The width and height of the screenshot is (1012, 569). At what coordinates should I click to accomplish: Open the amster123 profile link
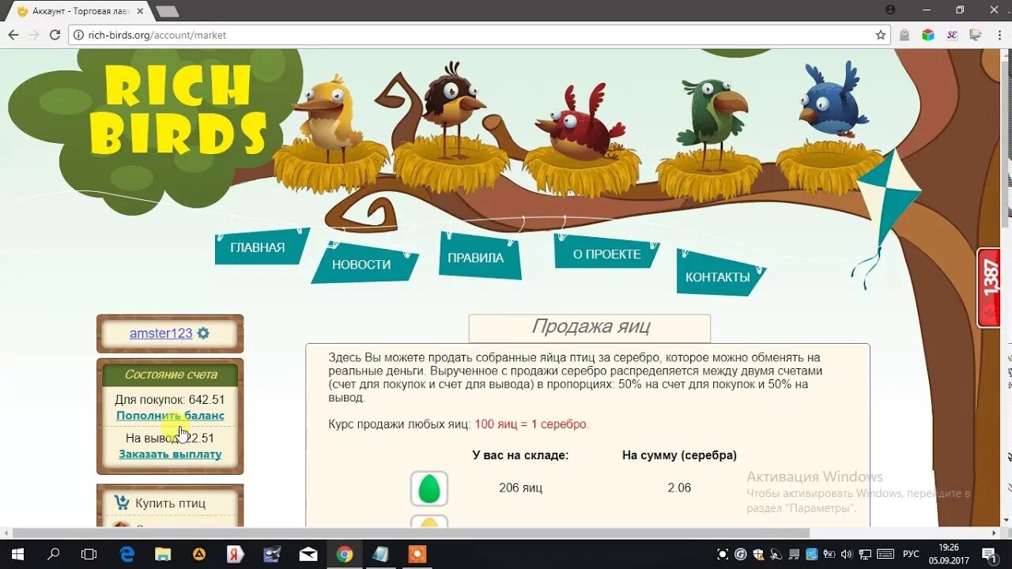click(161, 333)
